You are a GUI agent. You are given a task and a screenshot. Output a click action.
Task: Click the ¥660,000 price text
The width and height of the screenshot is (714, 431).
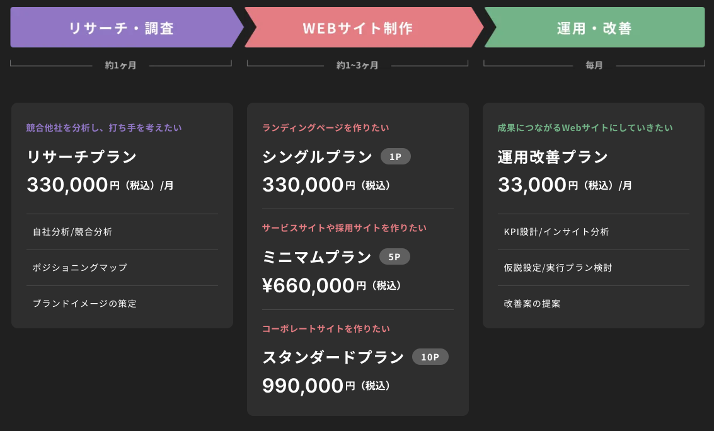309,285
